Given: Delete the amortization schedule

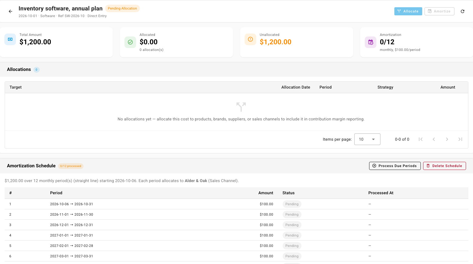Looking at the screenshot, I should click(x=444, y=166).
